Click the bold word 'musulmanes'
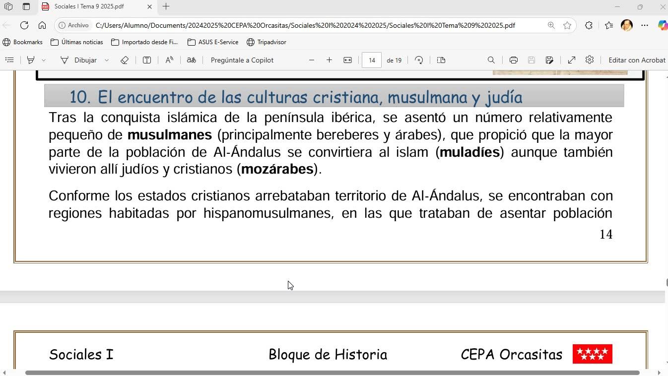 tap(170, 135)
